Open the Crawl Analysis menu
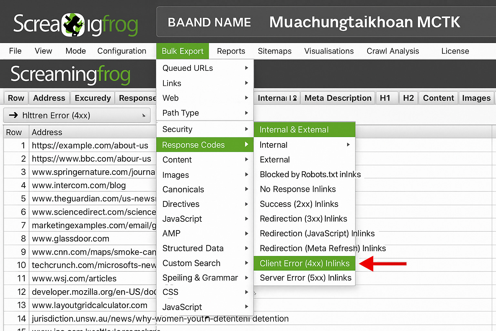 click(x=393, y=51)
